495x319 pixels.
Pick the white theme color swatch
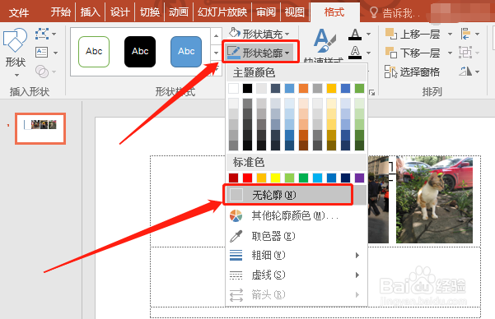233,88
